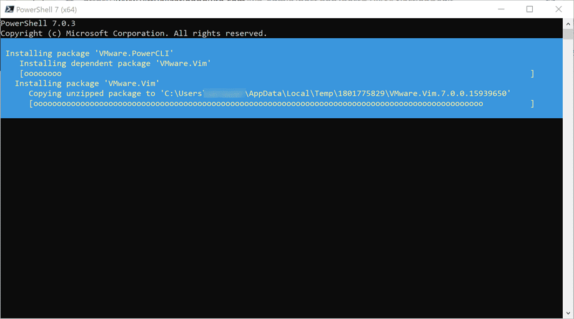Click the 'Installing package VMware.Vim' line
This screenshot has width=574, height=319.
pos(87,83)
